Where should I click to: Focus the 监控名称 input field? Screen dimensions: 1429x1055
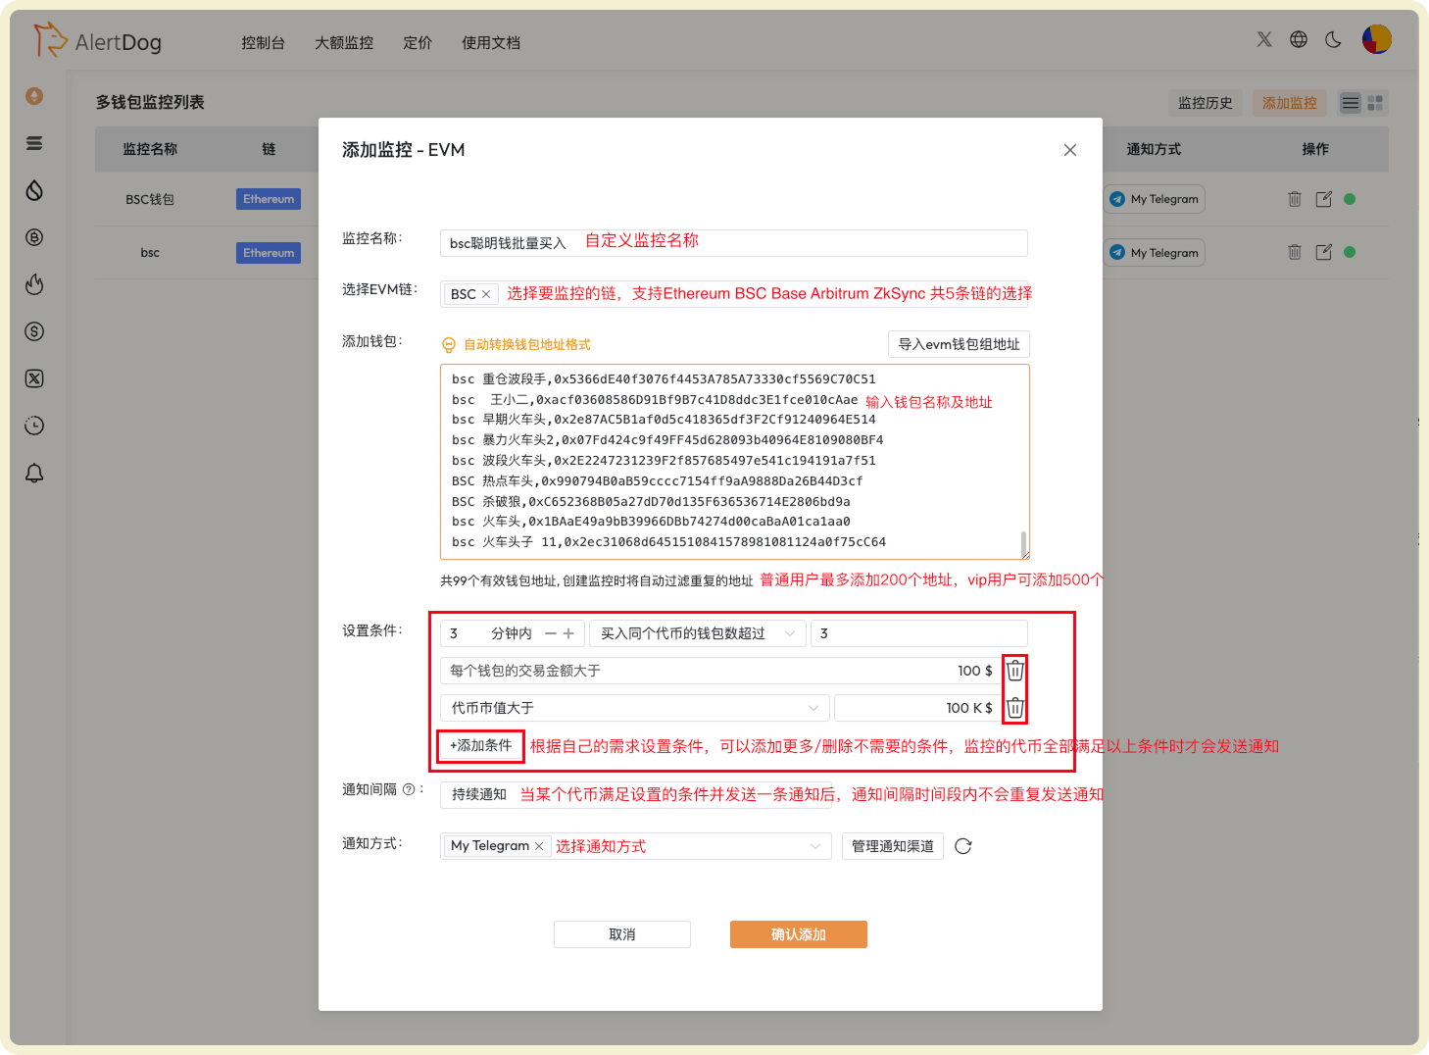[734, 243]
